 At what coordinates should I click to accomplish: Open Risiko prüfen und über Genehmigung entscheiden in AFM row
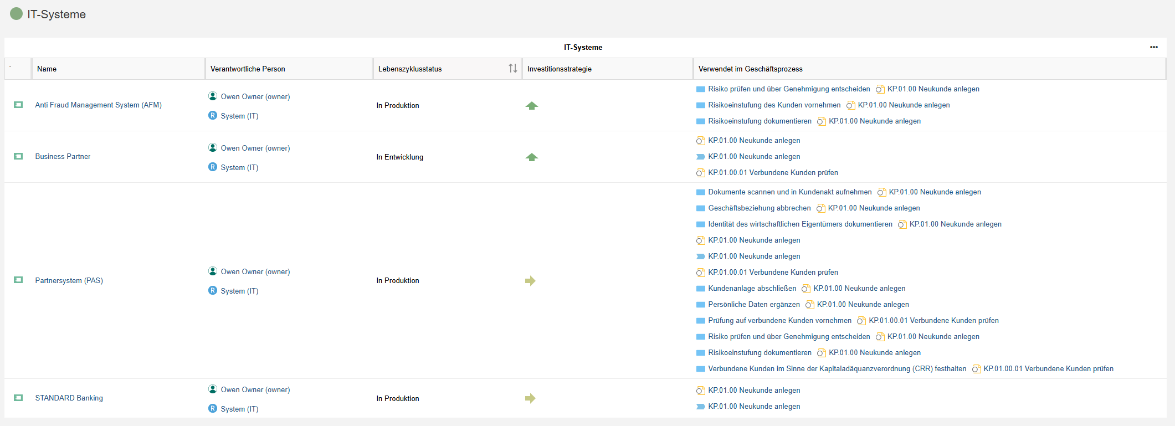point(789,89)
